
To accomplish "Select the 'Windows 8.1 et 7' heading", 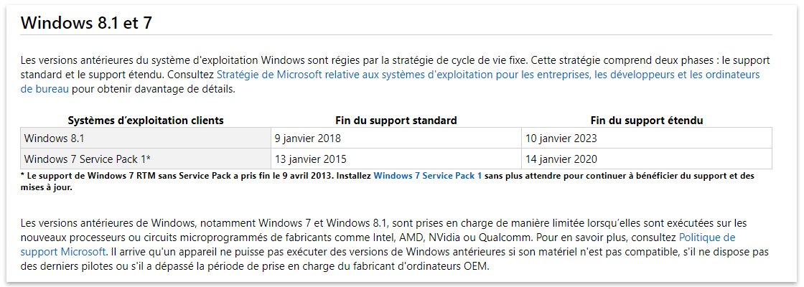I will click(x=86, y=22).
